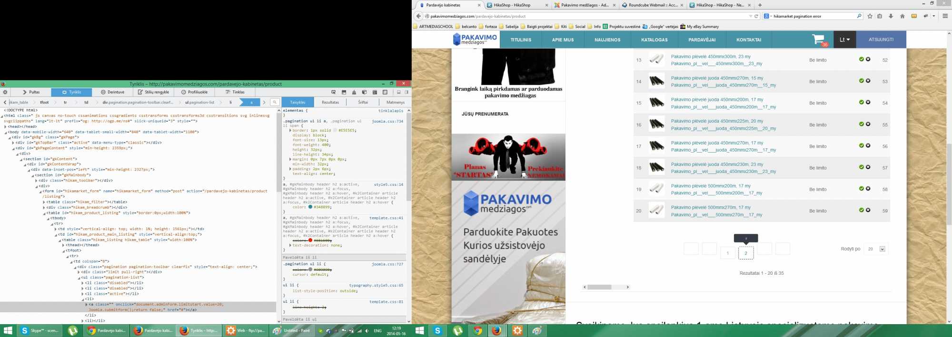Click the ATSIJUNGTI logout button
This screenshot has width=952, height=337.
[x=881, y=40]
